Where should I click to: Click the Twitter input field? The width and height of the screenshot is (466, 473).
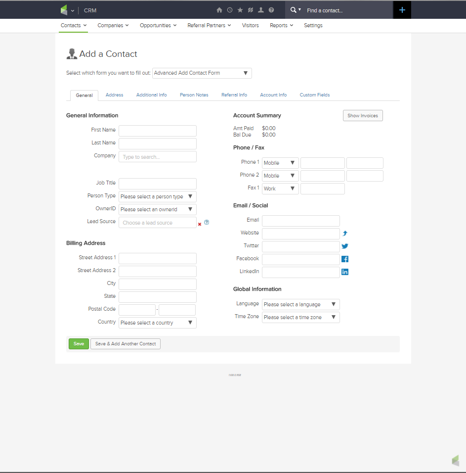(x=300, y=247)
